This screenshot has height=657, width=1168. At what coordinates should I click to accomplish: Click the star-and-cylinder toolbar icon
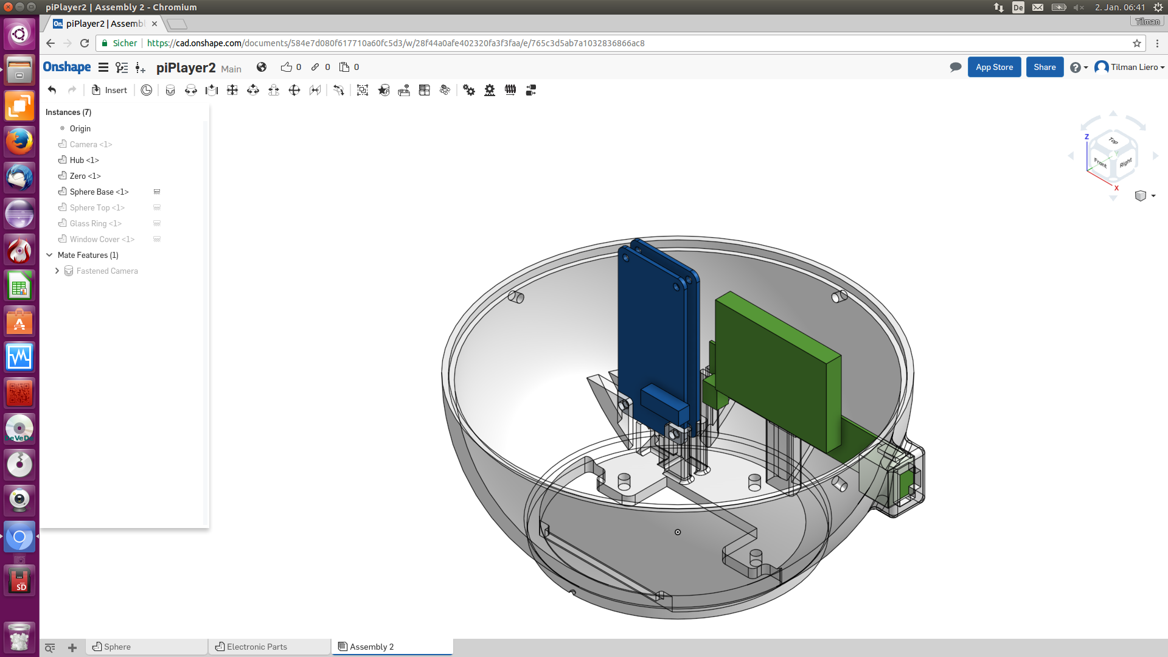pyautogui.click(x=383, y=90)
